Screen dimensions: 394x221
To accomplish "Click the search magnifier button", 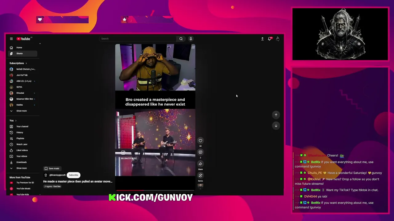I will click(x=181, y=39).
